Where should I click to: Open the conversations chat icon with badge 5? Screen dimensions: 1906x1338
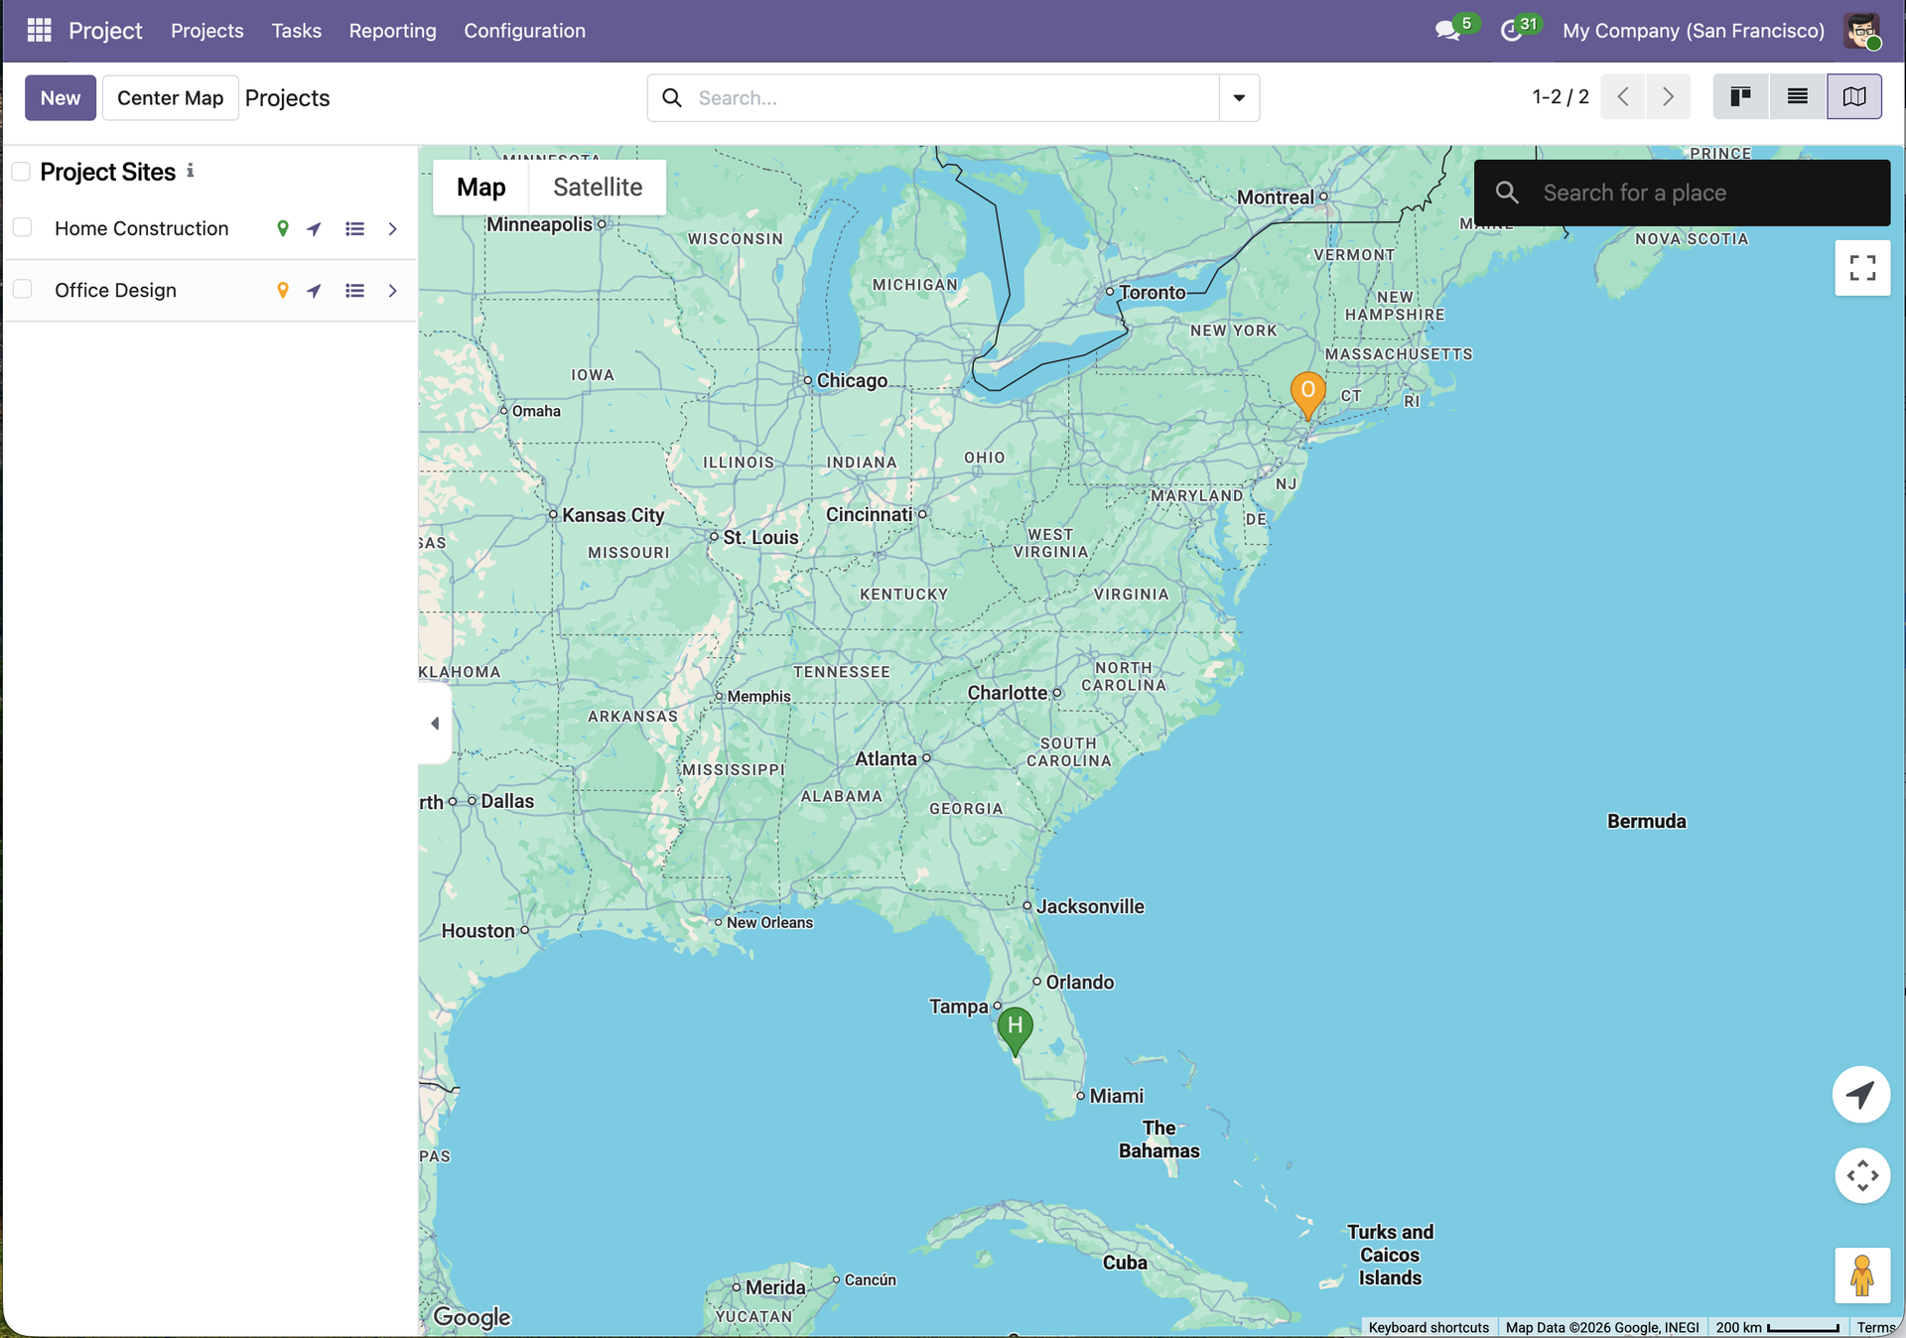[x=1447, y=31]
